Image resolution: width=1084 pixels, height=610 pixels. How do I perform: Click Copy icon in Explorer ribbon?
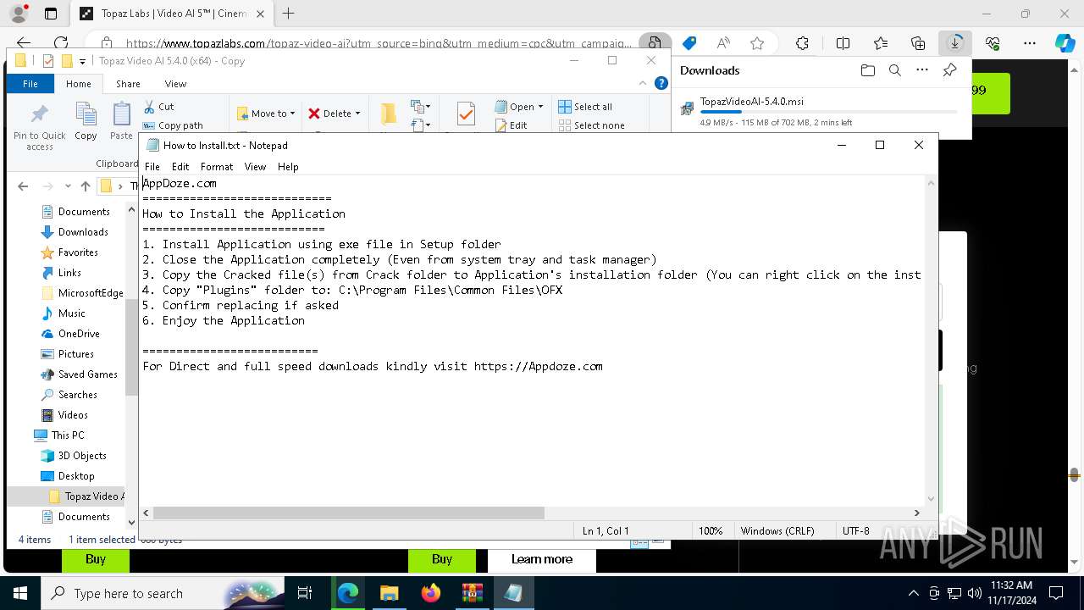[x=86, y=121]
